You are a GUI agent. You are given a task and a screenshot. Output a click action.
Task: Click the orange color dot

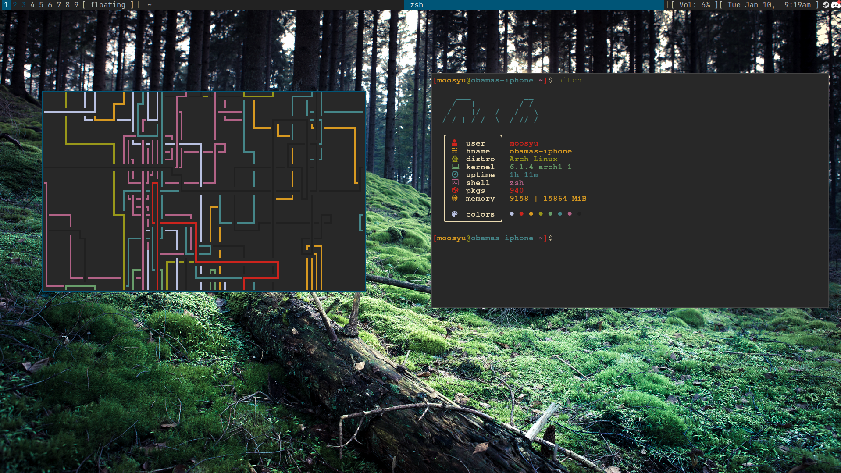(x=531, y=214)
